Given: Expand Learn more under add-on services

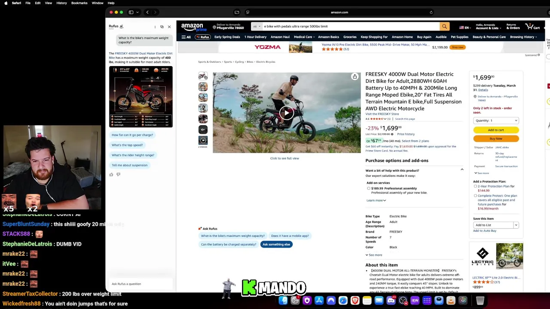Looking at the screenshot, I should click(376, 200).
